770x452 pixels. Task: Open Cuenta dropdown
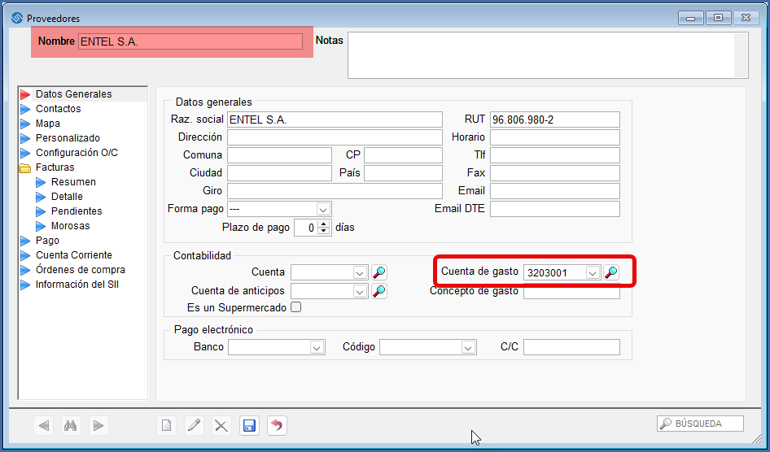pyautogui.click(x=360, y=272)
